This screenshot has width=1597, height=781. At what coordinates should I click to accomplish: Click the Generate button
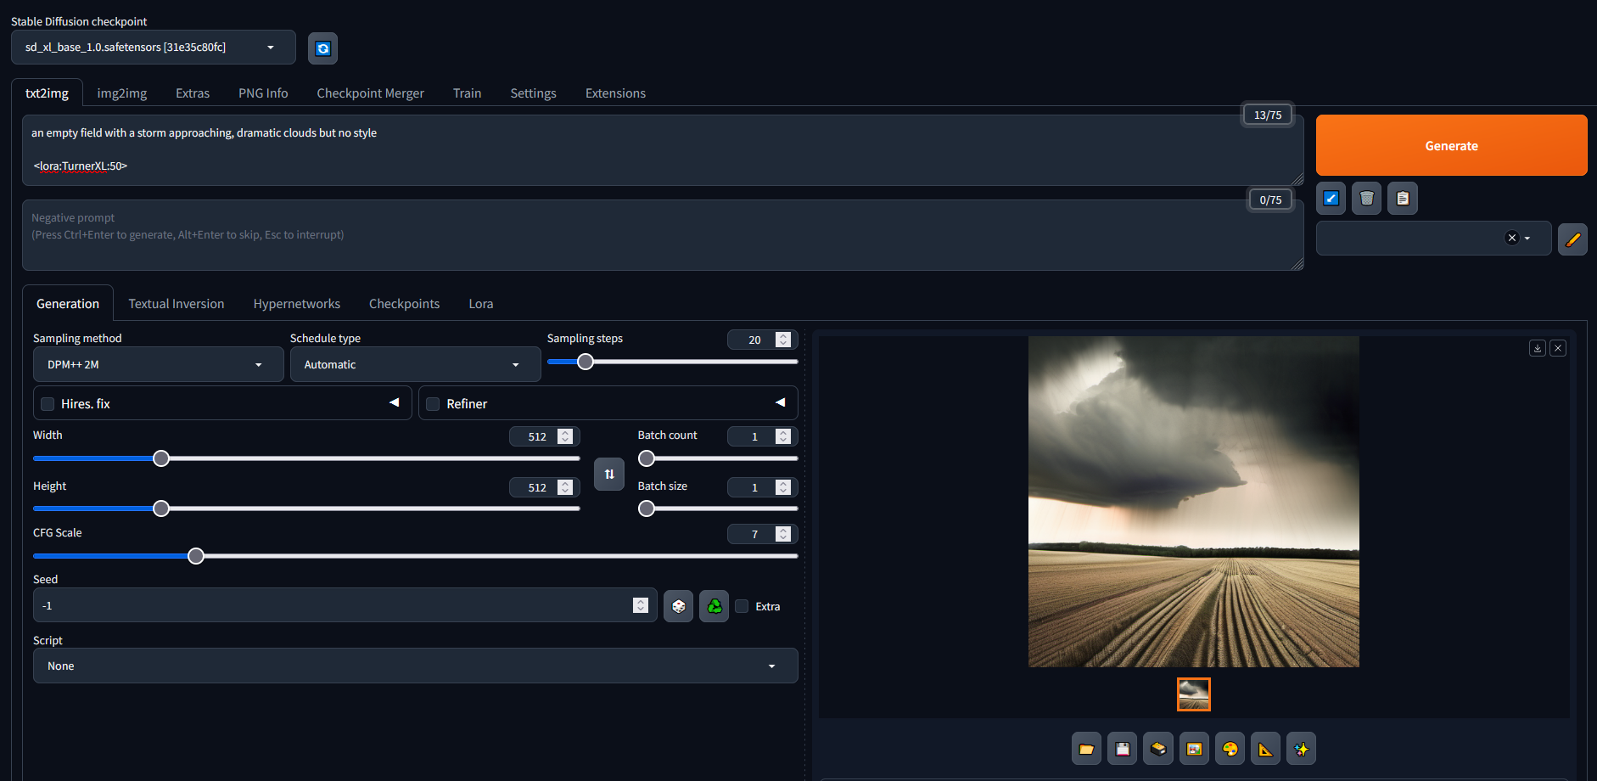pos(1451,145)
